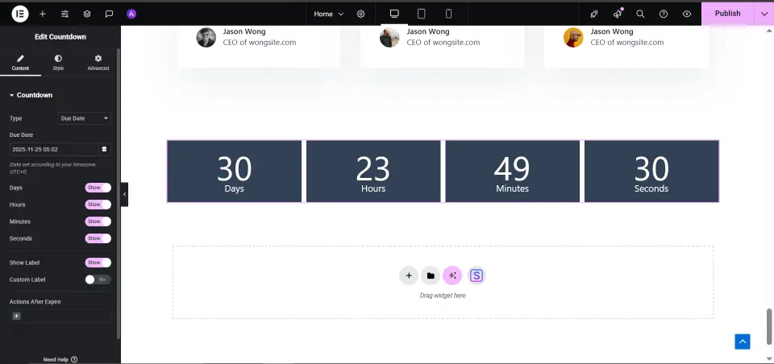This screenshot has width=774, height=364.
Task: Open the Type Due Date dropdown
Action: pyautogui.click(x=85, y=118)
